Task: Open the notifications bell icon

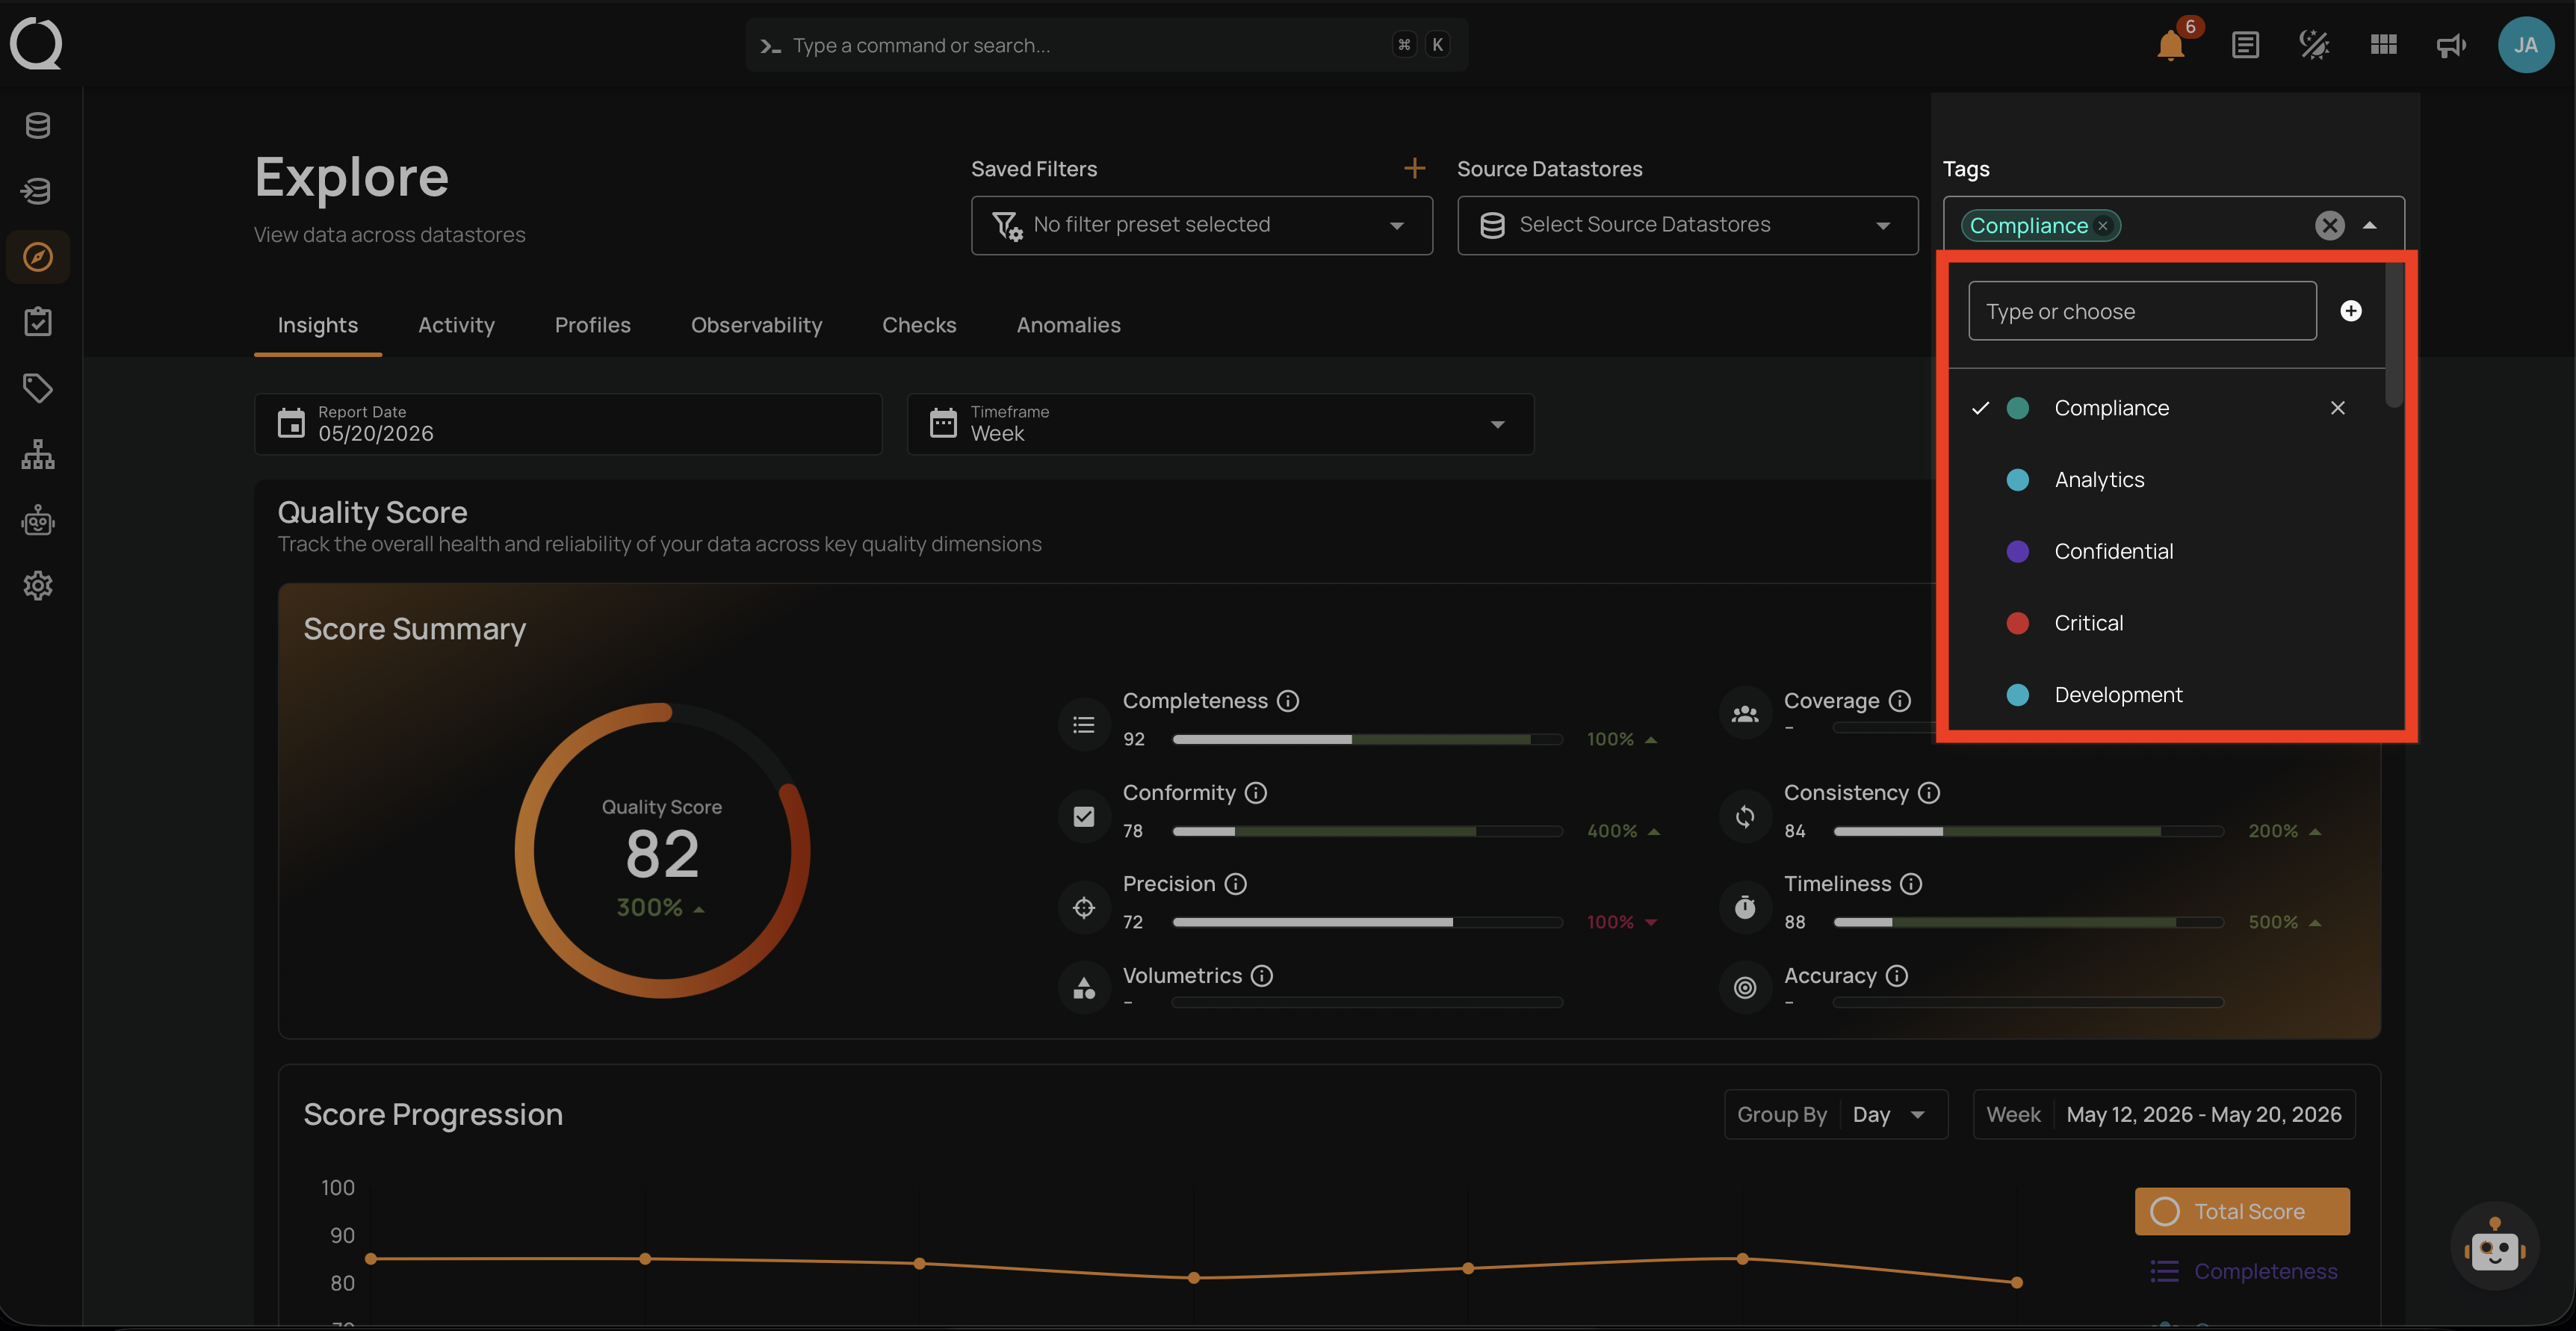Action: coord(2170,45)
